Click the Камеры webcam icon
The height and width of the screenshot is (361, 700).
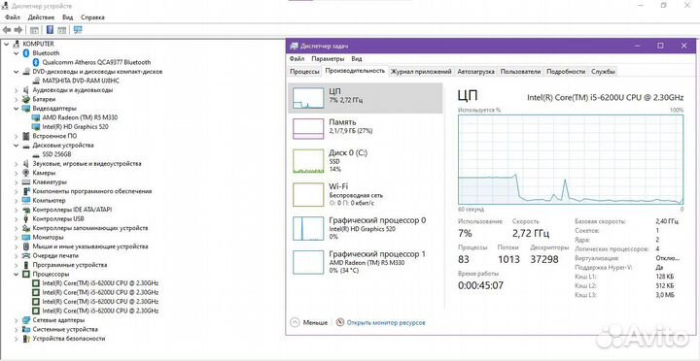[x=26, y=173]
